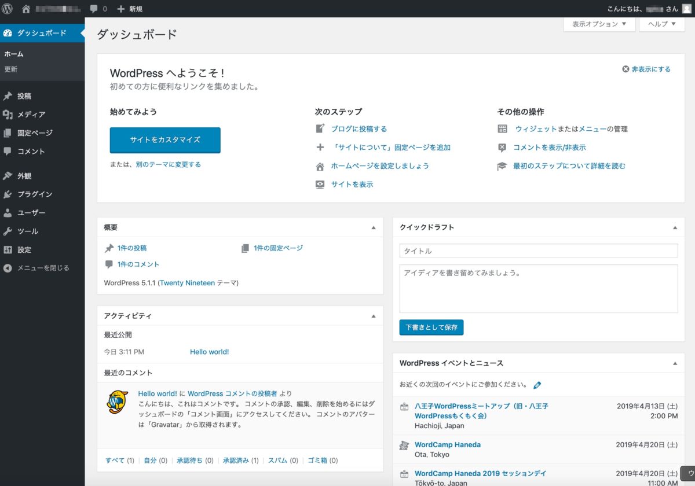Click the graduation cap icon beside 最初のステップ
Viewport: 695px width, 486px height.
pos(502,166)
